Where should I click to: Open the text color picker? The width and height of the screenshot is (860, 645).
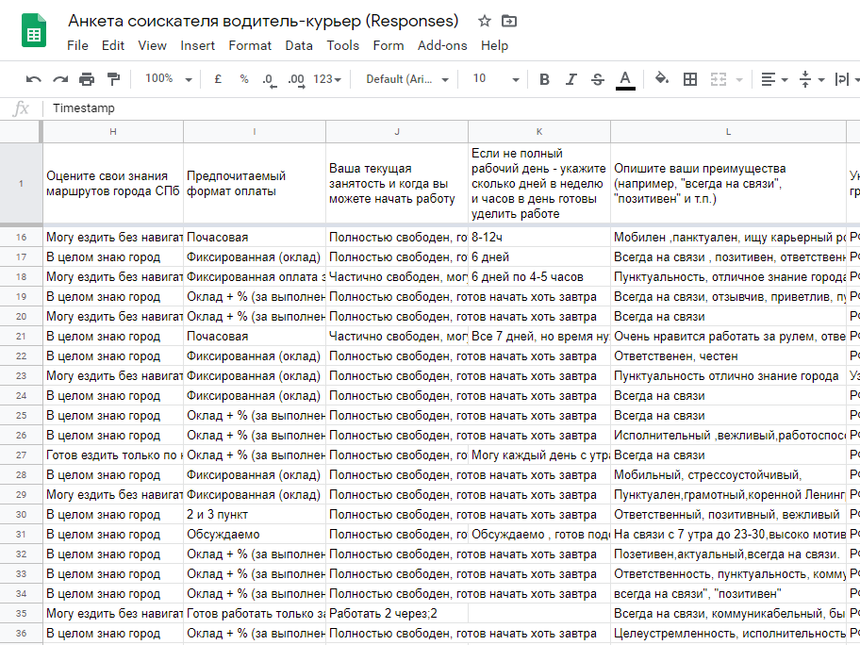tap(624, 79)
